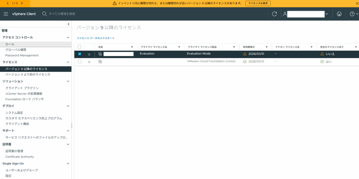Click filter icon in 名前 column header
This screenshot has width=359, height=179.
[132, 47]
